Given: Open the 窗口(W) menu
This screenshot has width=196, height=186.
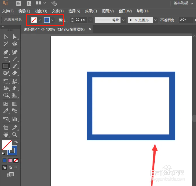Looking at the screenshot, I should pos(125,11).
